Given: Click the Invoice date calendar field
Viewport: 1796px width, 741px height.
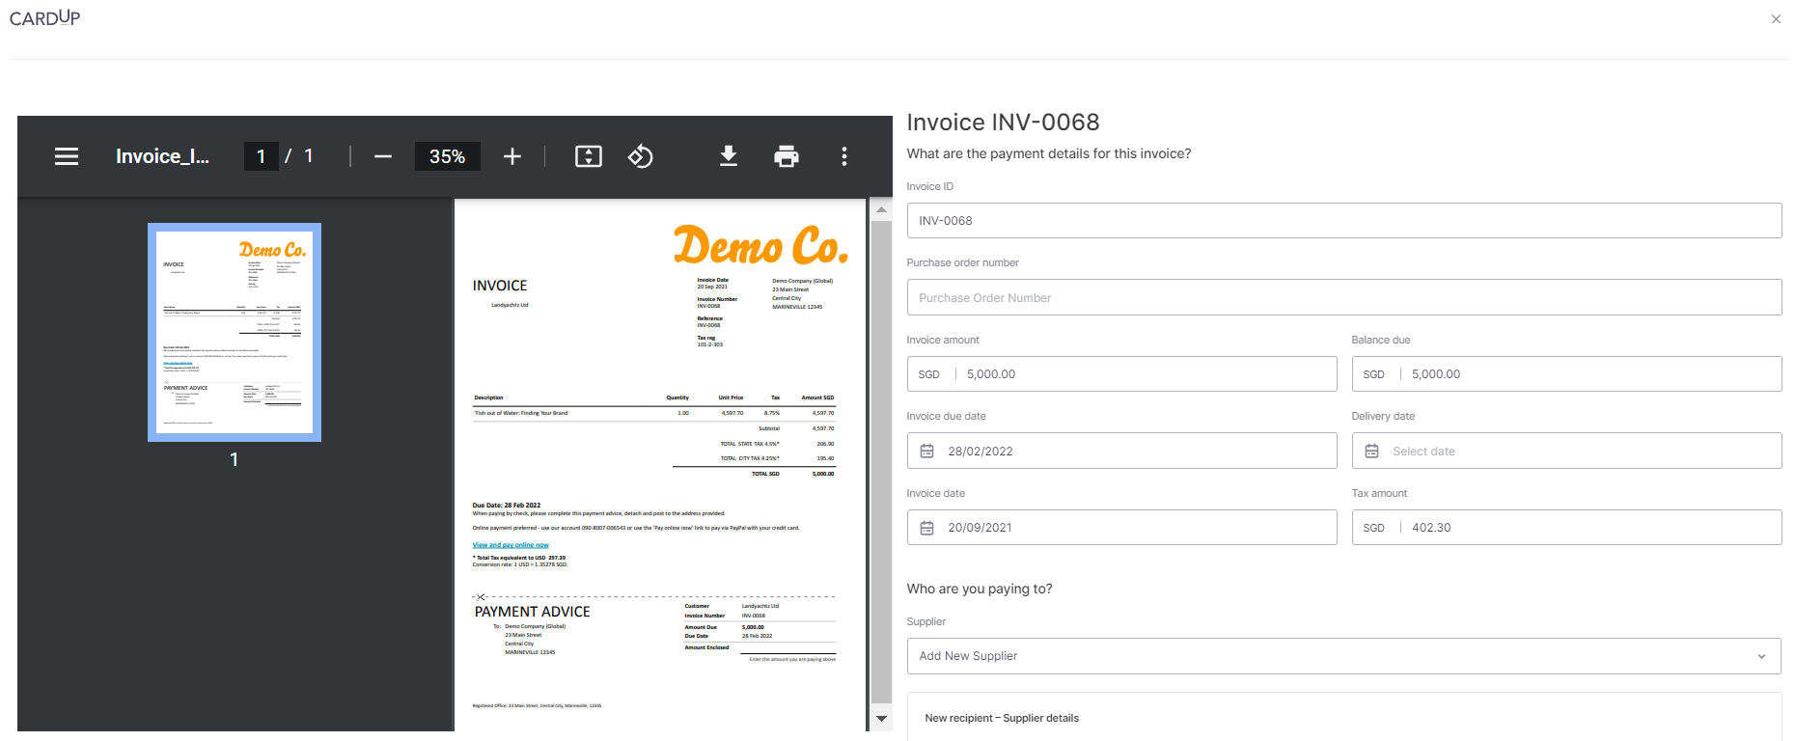Looking at the screenshot, I should click(x=1121, y=528).
